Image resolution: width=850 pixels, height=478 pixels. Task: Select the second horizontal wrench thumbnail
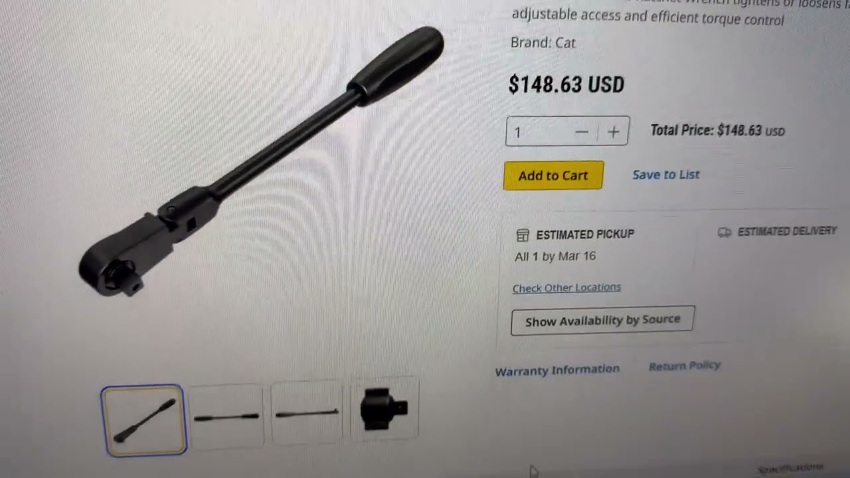tap(226, 416)
